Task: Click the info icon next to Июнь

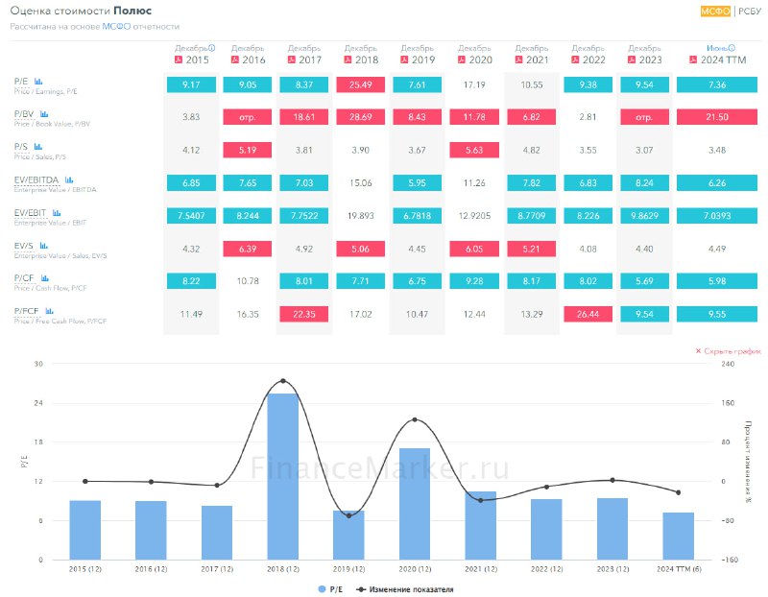Action: click(732, 48)
